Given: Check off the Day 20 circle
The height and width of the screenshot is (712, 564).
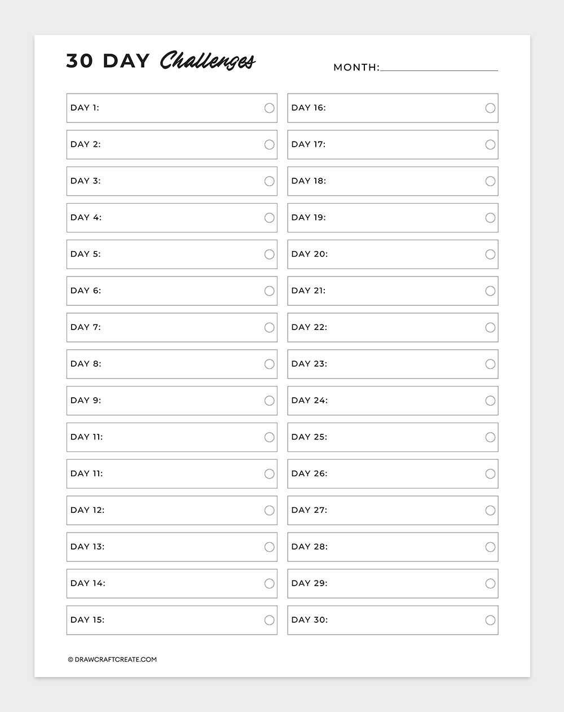Looking at the screenshot, I should pos(490,254).
